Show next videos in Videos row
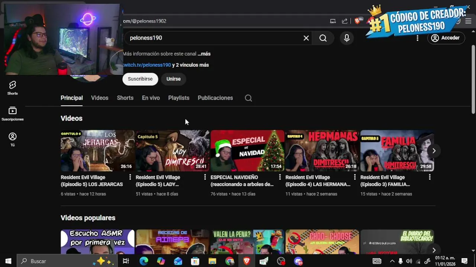Viewport: 476px width, 267px height. point(434,151)
